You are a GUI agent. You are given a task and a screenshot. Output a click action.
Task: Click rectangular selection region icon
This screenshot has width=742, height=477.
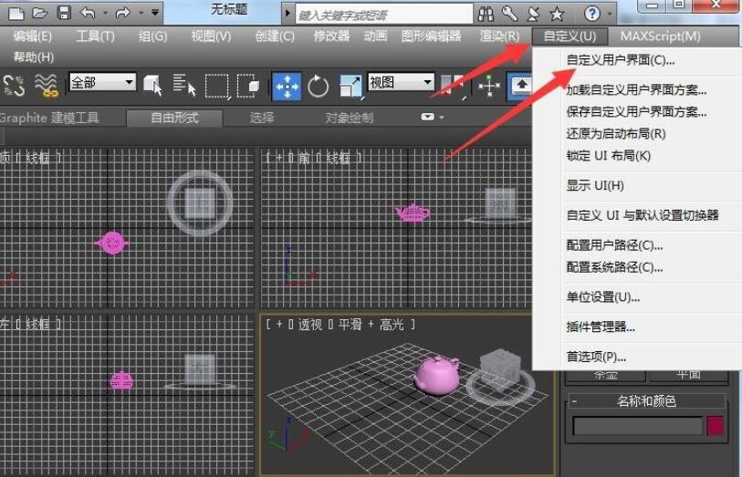click(217, 87)
